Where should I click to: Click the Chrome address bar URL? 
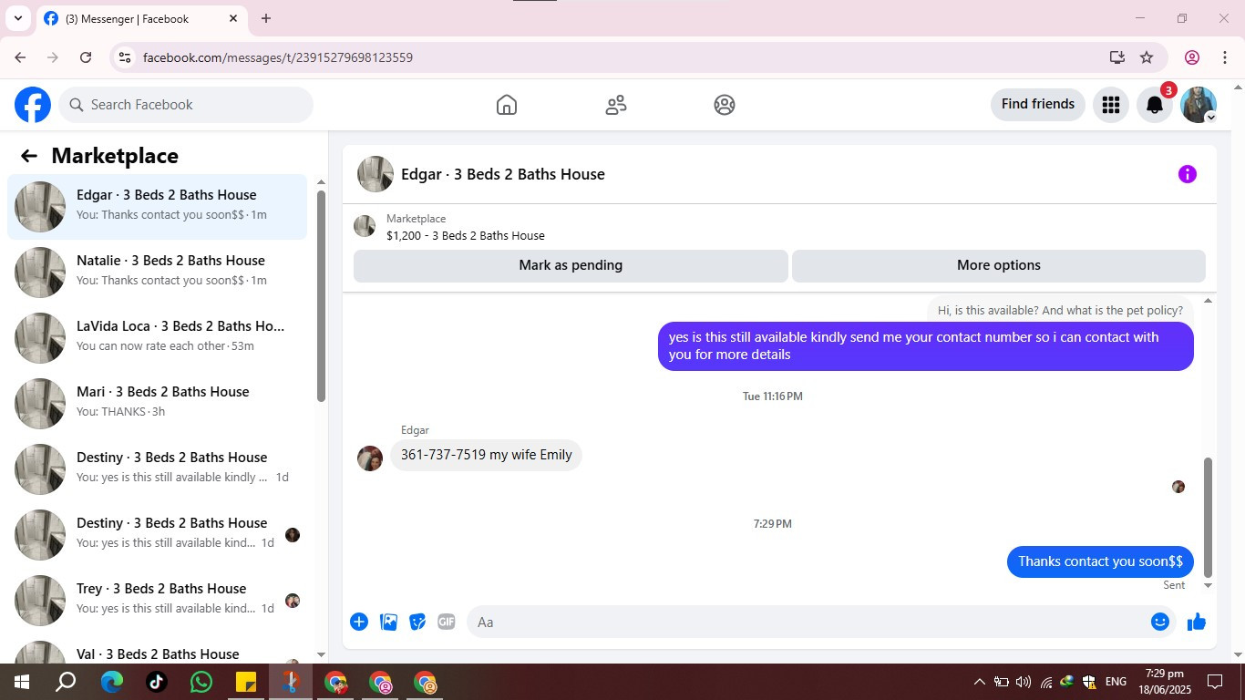[x=278, y=57]
